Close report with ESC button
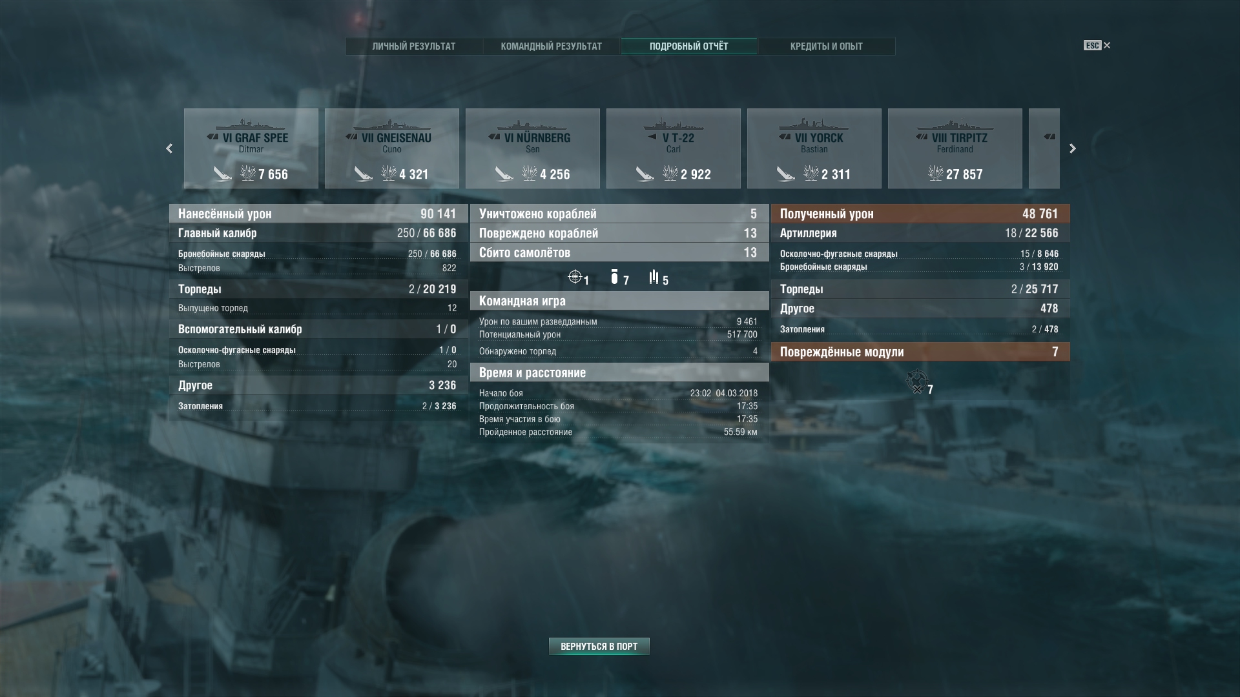Viewport: 1240px width, 697px height. click(x=1097, y=45)
